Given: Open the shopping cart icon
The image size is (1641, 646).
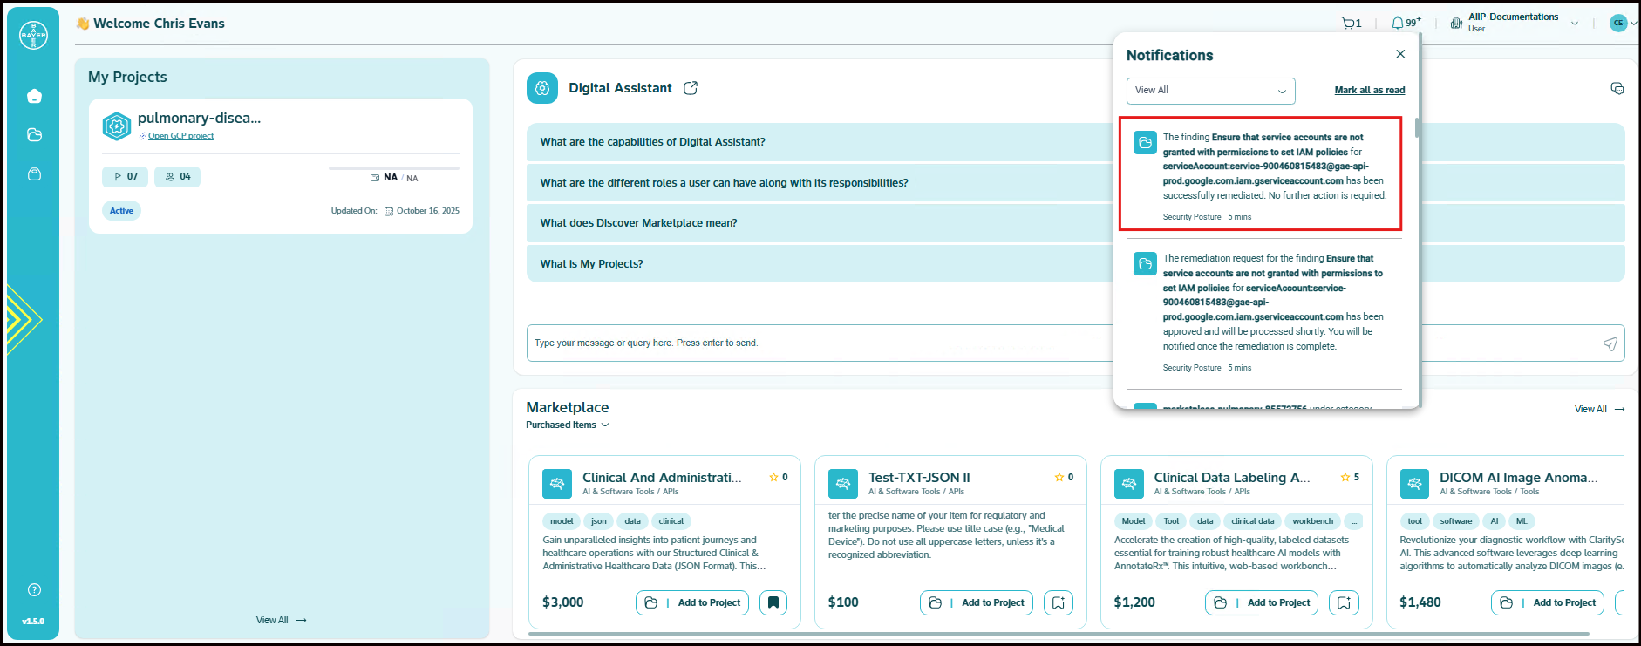Looking at the screenshot, I should coord(1351,24).
